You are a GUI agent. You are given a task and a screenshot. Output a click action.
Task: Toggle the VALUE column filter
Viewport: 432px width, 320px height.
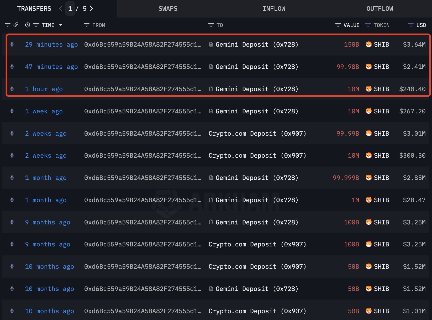(x=338, y=25)
